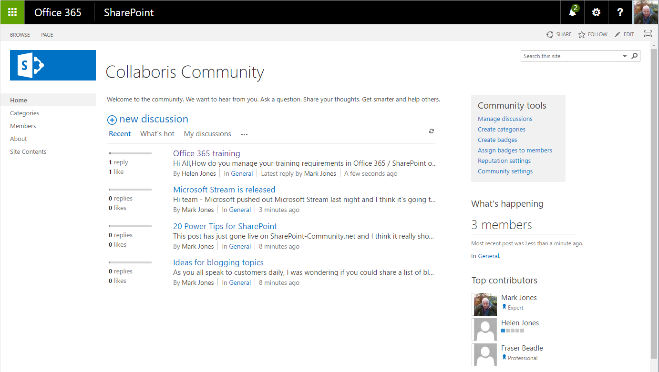Open the notifications bell icon
659x372 pixels.
pyautogui.click(x=573, y=12)
